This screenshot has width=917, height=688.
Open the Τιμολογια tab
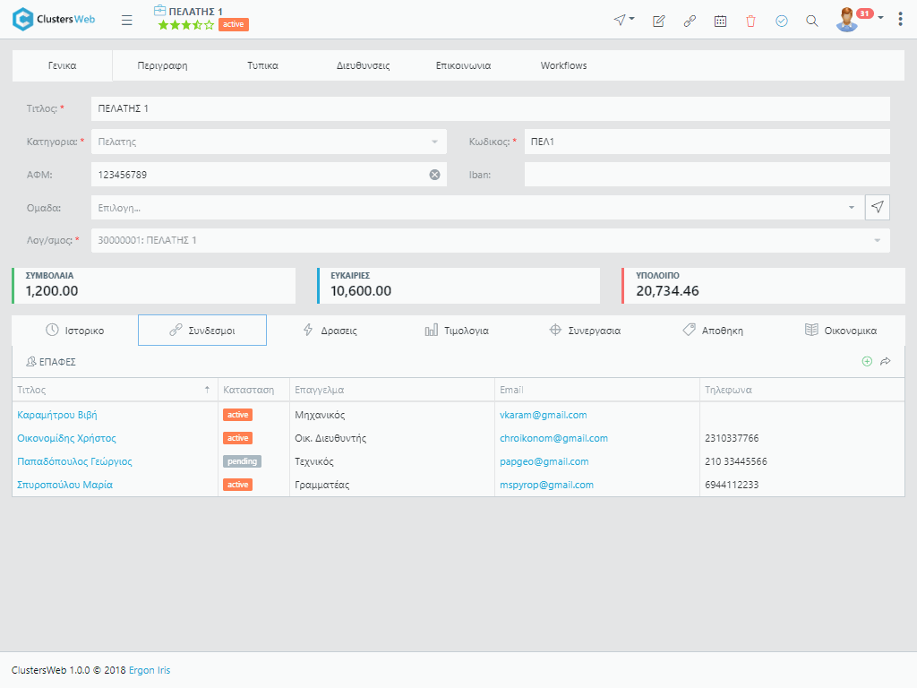coord(457,331)
